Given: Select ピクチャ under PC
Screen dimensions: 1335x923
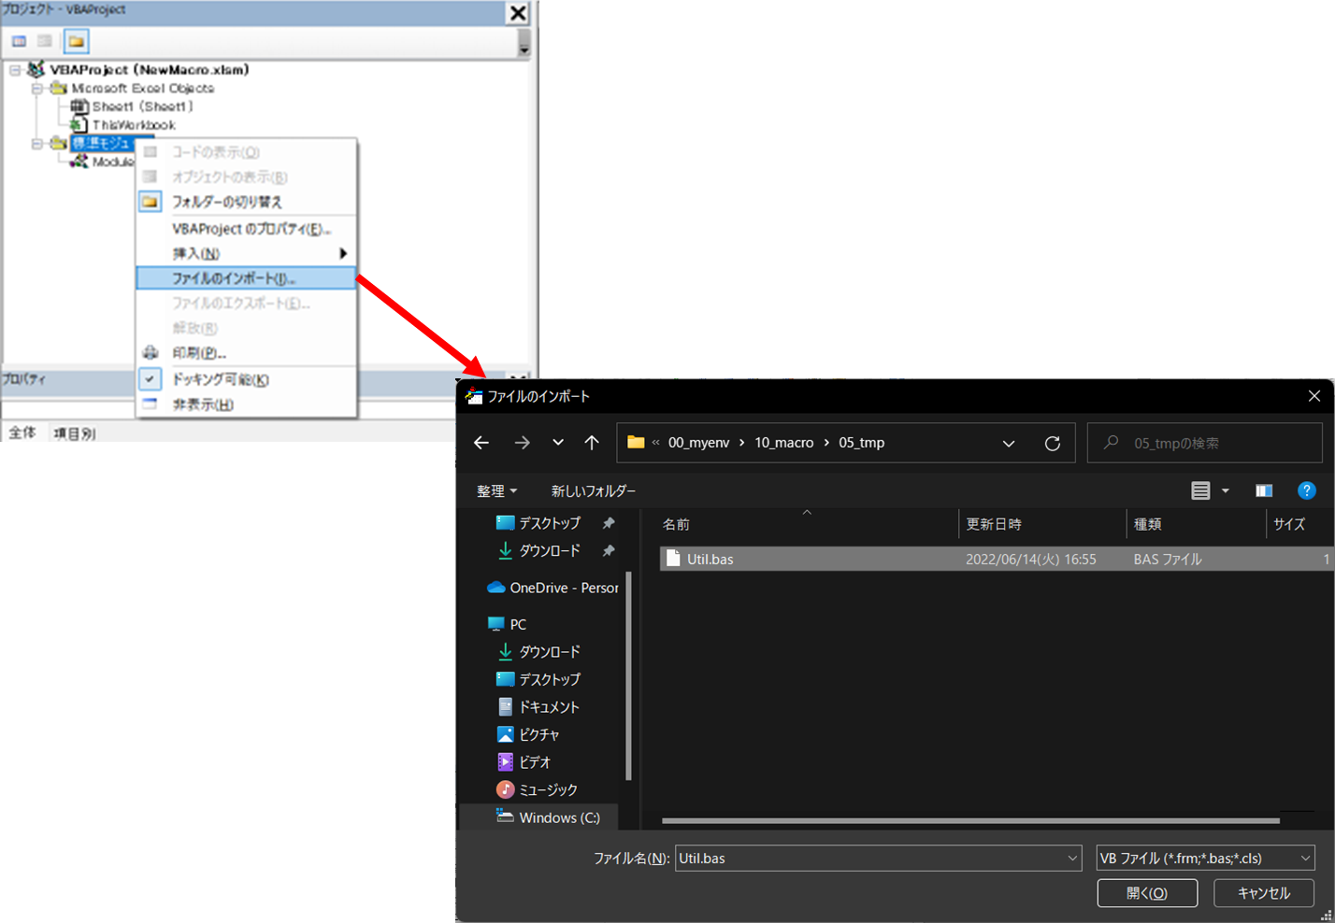Looking at the screenshot, I should pyautogui.click(x=529, y=735).
